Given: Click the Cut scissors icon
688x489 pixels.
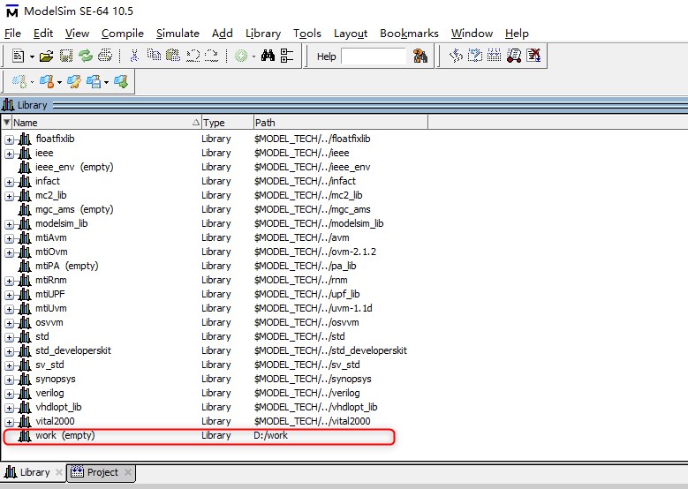Looking at the screenshot, I should click(134, 56).
